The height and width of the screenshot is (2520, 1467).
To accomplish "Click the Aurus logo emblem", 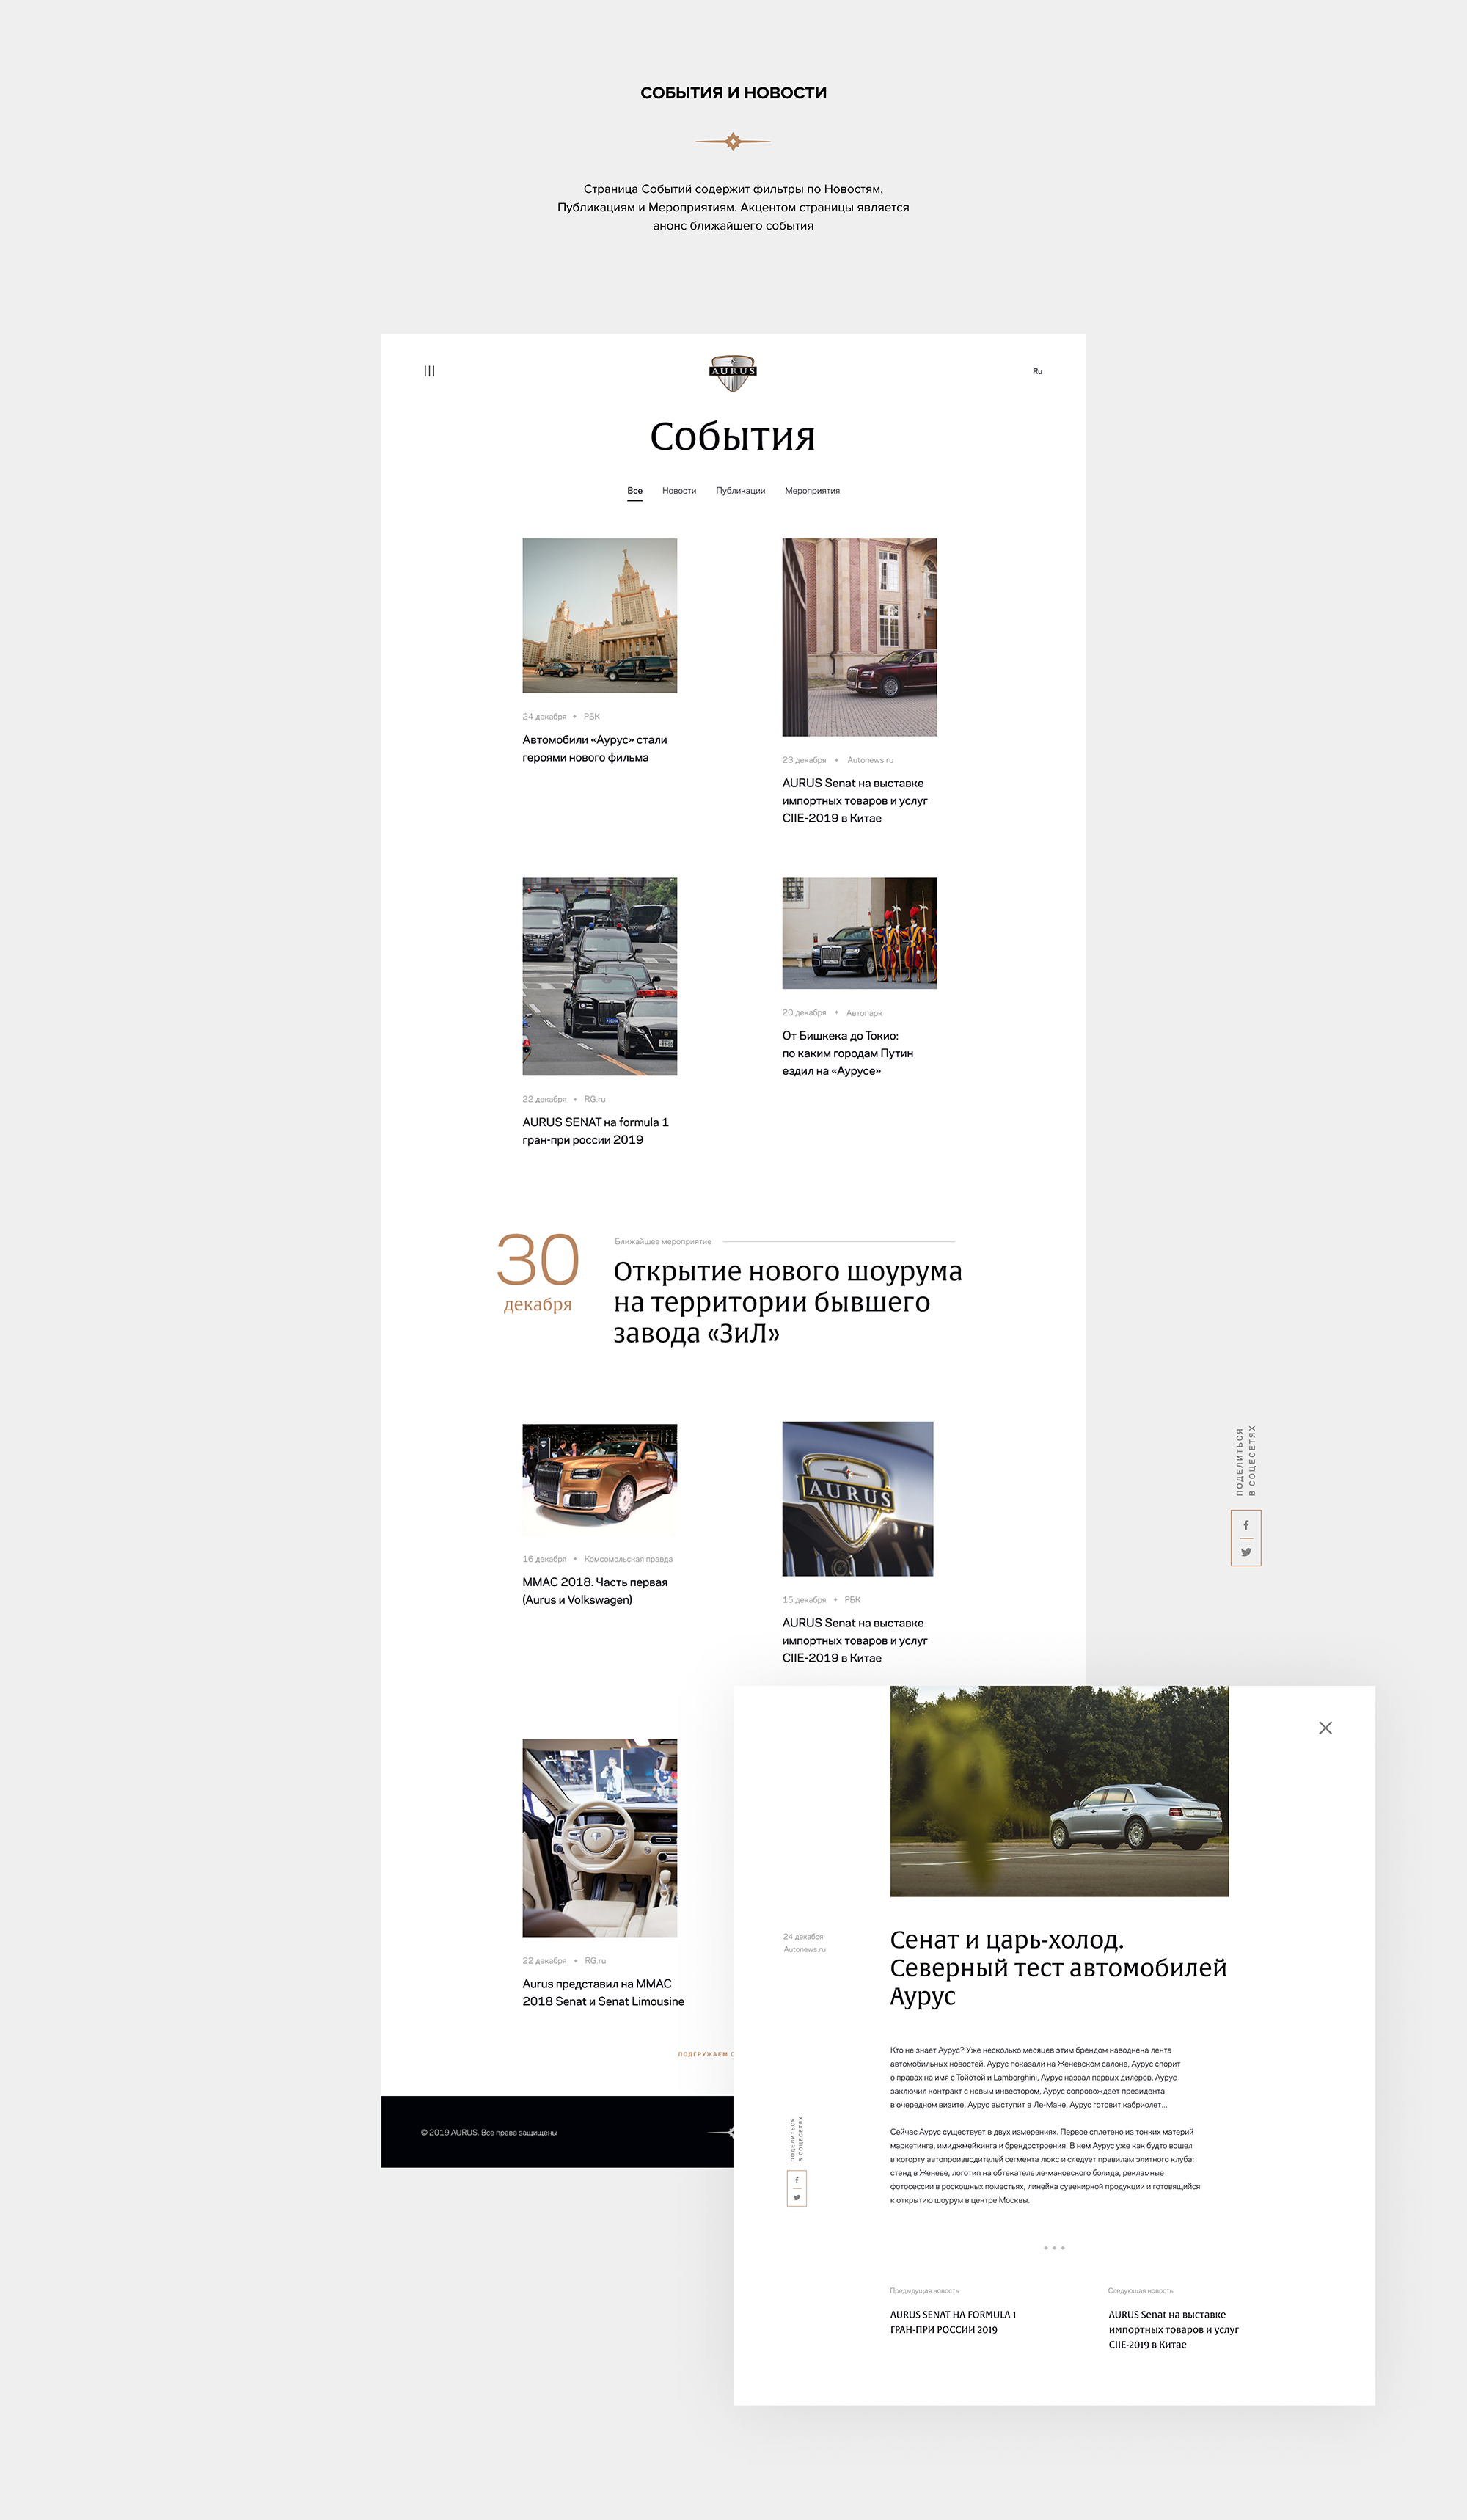I will click(x=733, y=372).
